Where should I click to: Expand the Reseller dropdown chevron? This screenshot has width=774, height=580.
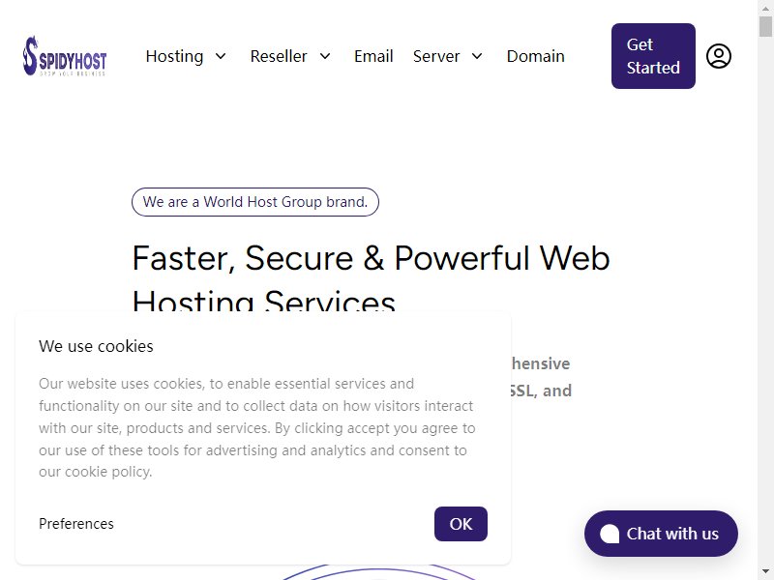point(325,56)
